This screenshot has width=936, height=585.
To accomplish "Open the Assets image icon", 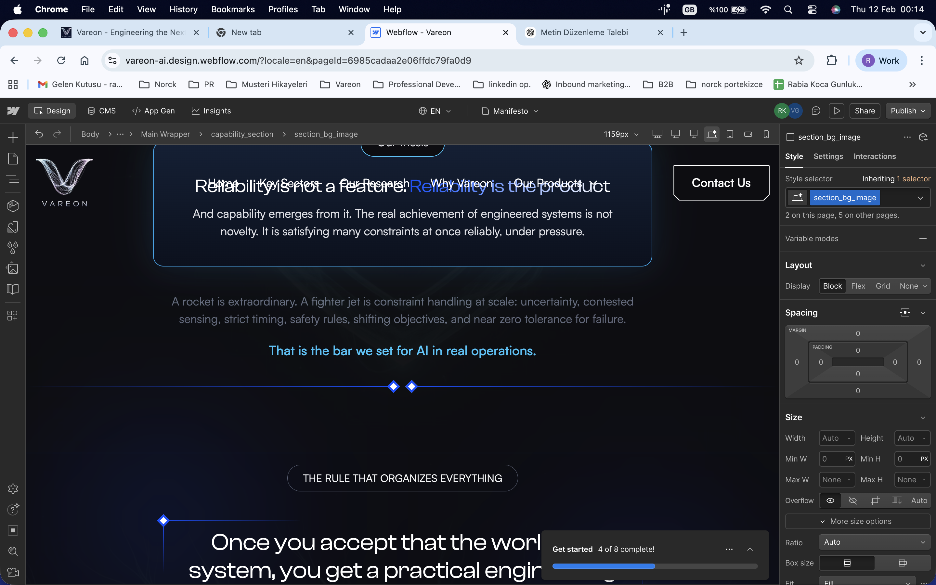I will tap(13, 268).
